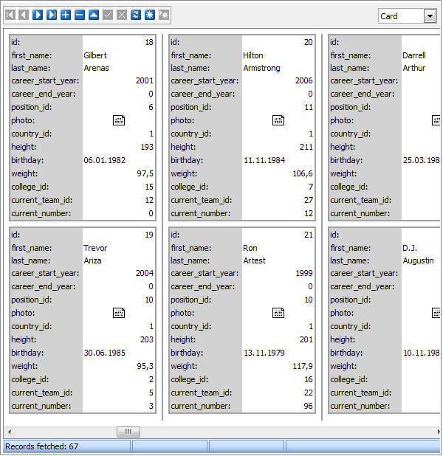The width and height of the screenshot is (443, 456).
Task: Go to the first record
Action: click(10, 15)
